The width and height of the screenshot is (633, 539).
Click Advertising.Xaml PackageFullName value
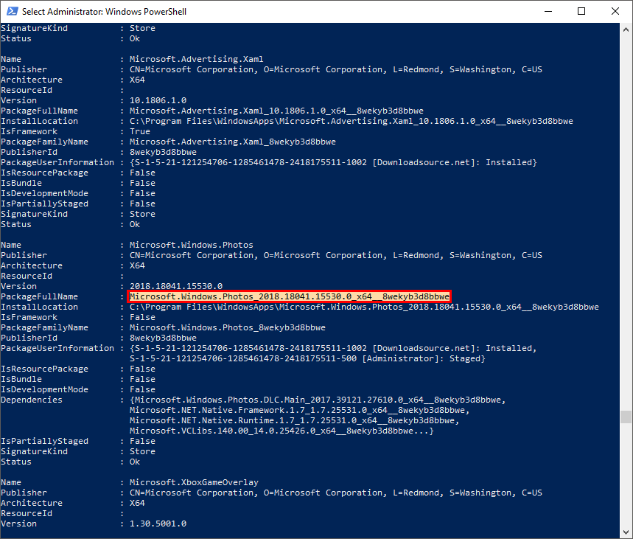pyautogui.click(x=276, y=111)
